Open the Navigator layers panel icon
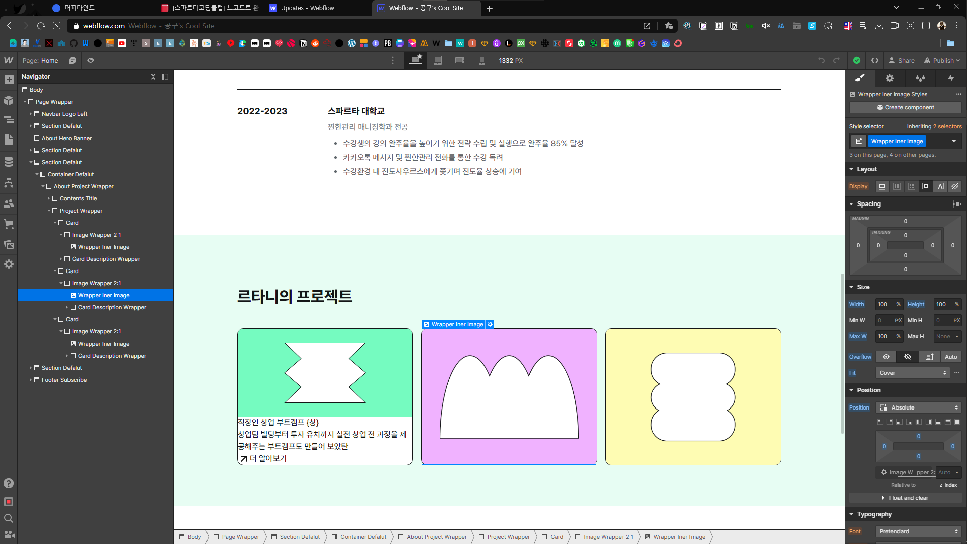Image resolution: width=967 pixels, height=544 pixels. 9,120
